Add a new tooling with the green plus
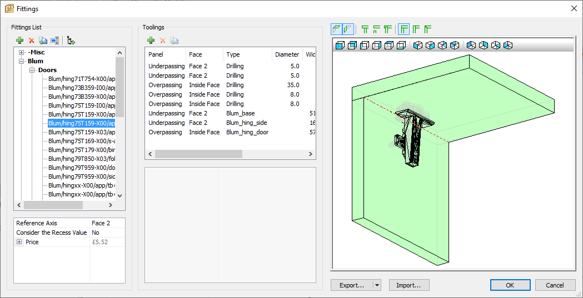The image size is (583, 298). (151, 41)
